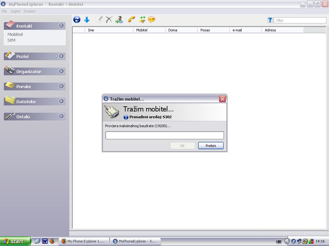Click the speech bubble message icon

151,20
